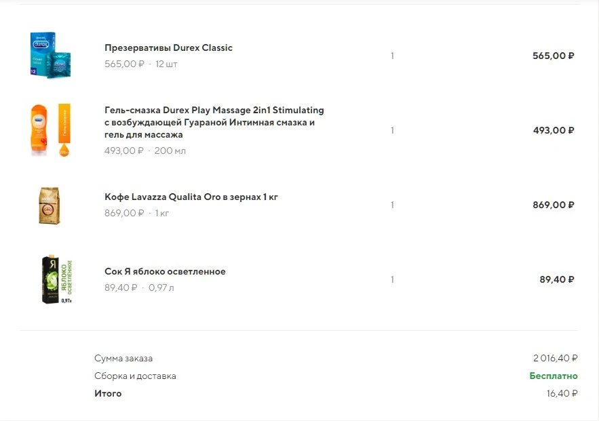Viewport: 599px width, 421px height.
Task: Click the green Бесплатно delivery label
Action: (553, 376)
